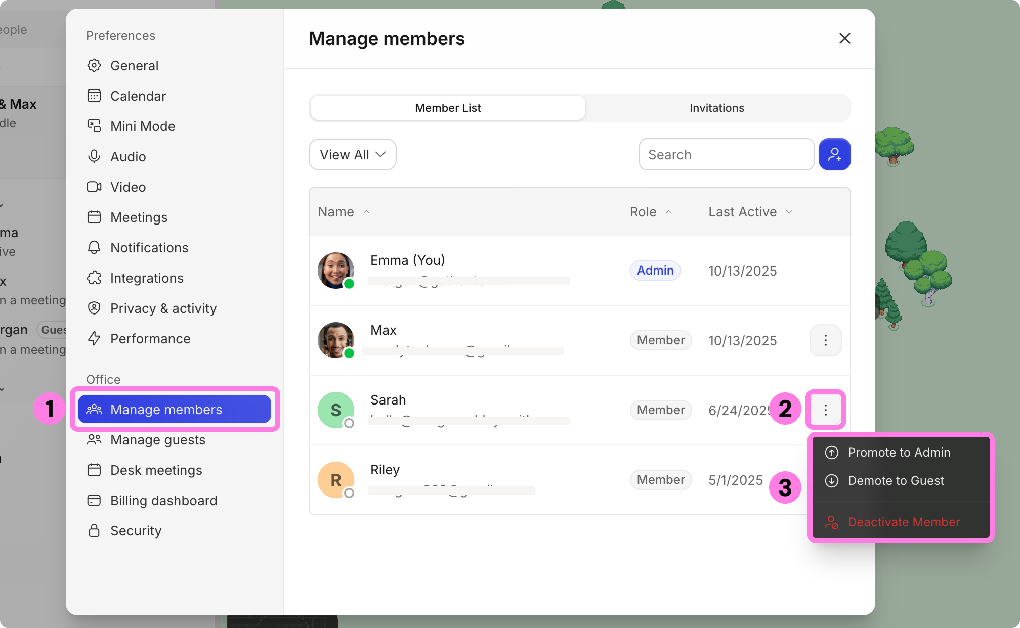Click Sarah's green S avatar
The height and width of the screenshot is (628, 1020).
point(336,410)
